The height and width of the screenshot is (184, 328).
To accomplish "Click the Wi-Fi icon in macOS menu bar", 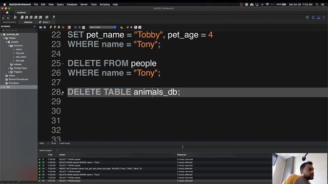I will coord(267,5).
